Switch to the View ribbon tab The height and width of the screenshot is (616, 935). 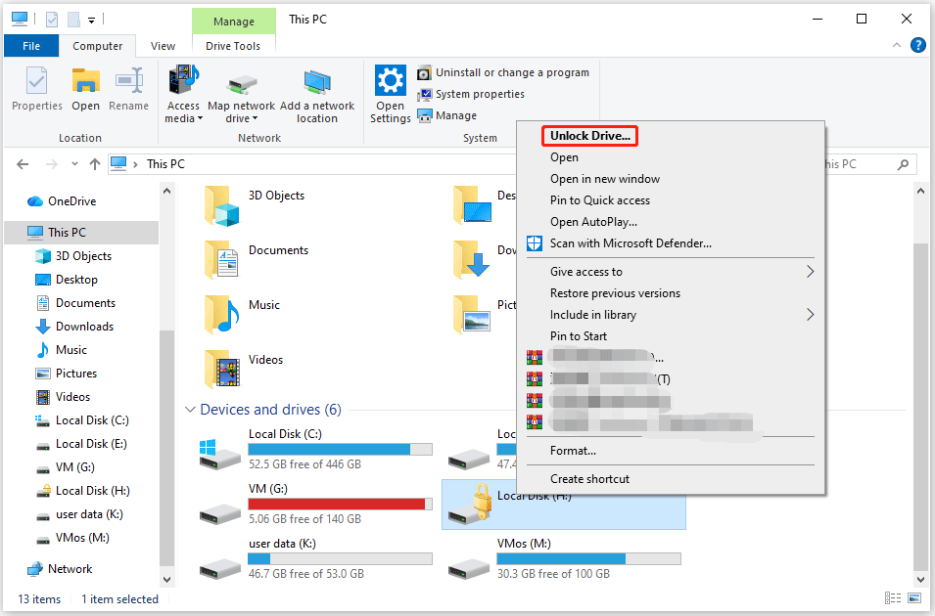click(163, 46)
